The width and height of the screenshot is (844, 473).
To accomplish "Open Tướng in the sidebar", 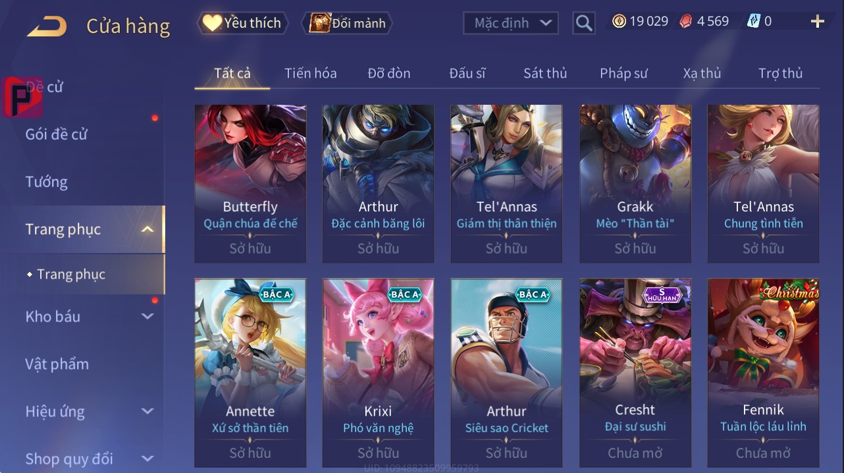I will 47,182.
